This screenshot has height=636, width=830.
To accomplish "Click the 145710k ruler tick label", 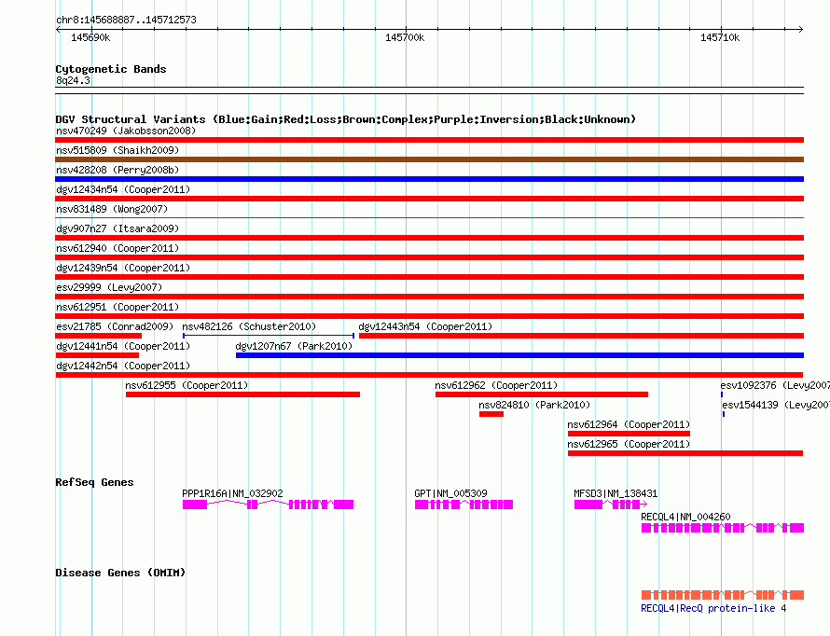I will pos(720,37).
